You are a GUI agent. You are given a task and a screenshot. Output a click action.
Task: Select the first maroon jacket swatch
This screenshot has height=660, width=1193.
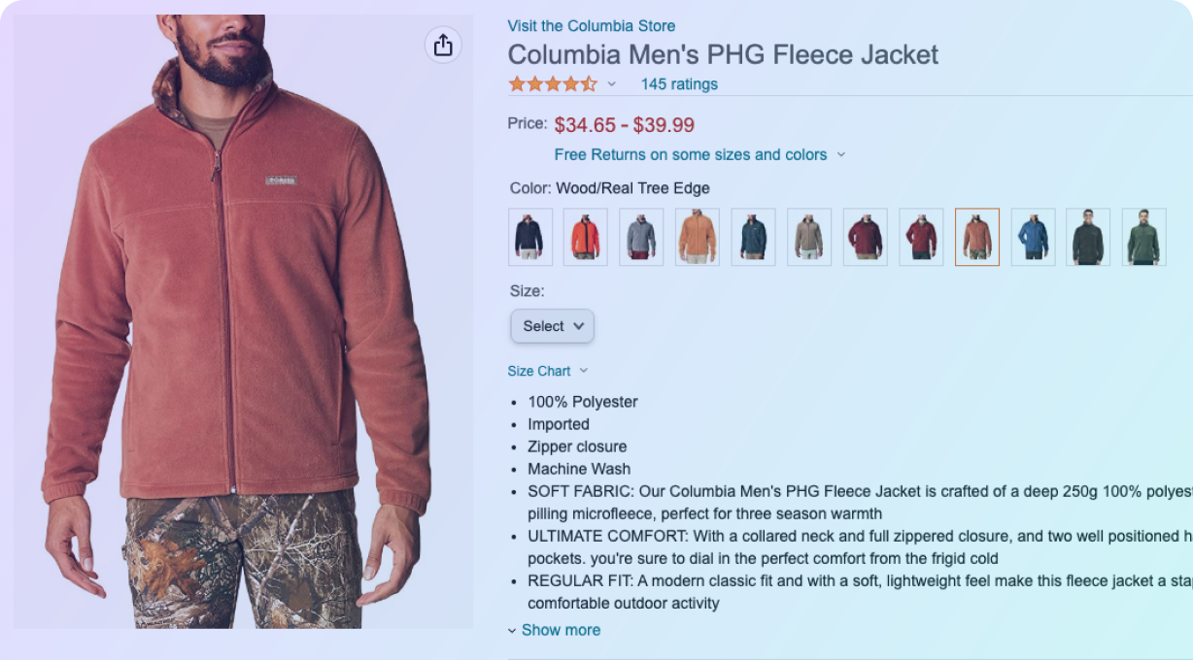pos(865,237)
